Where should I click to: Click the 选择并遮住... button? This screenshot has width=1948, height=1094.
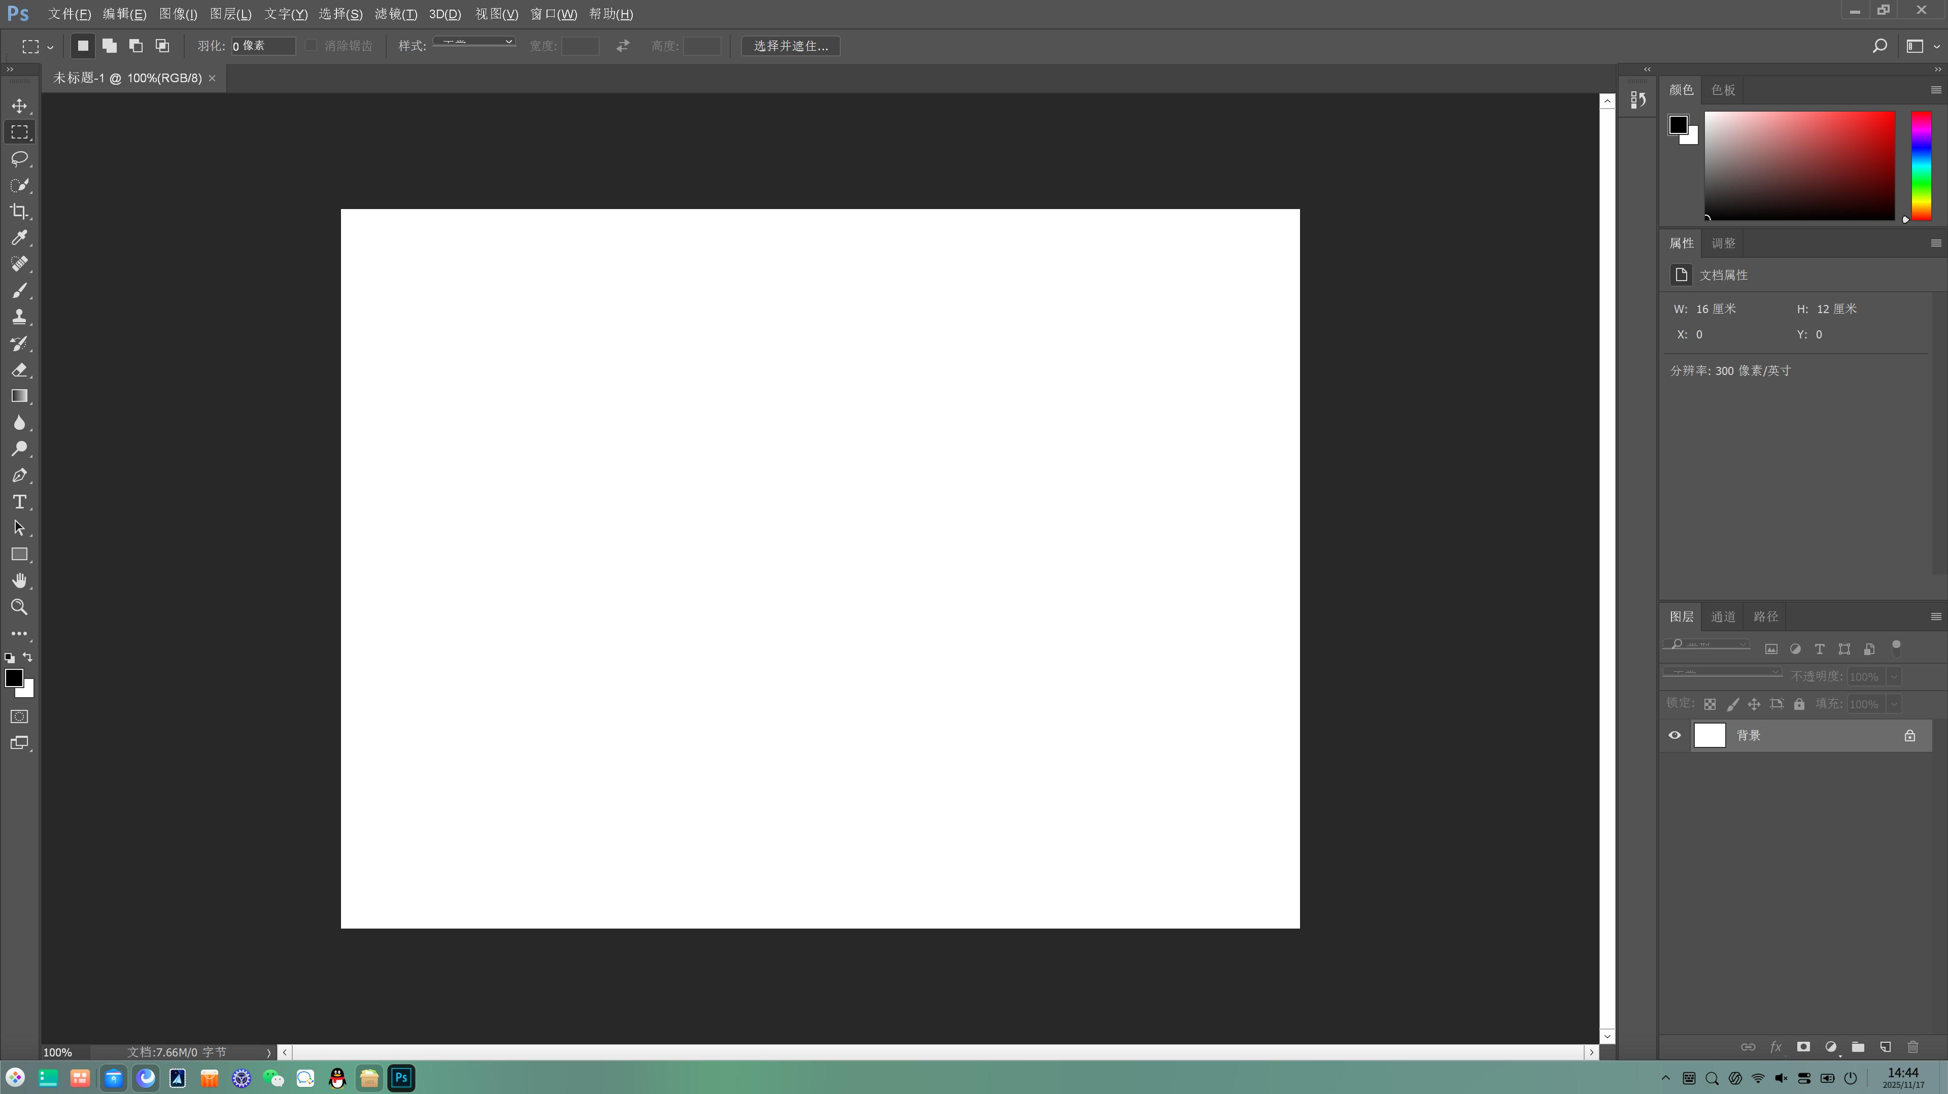(x=790, y=46)
